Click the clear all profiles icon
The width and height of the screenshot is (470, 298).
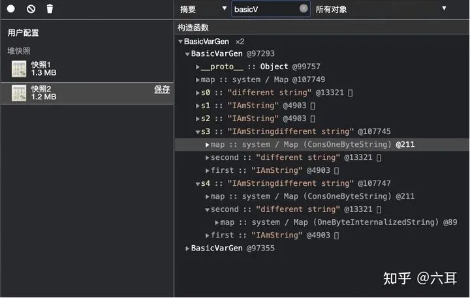click(31, 9)
